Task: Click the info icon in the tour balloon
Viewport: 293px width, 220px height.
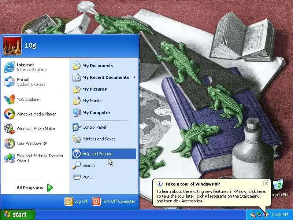Action: click(x=159, y=184)
